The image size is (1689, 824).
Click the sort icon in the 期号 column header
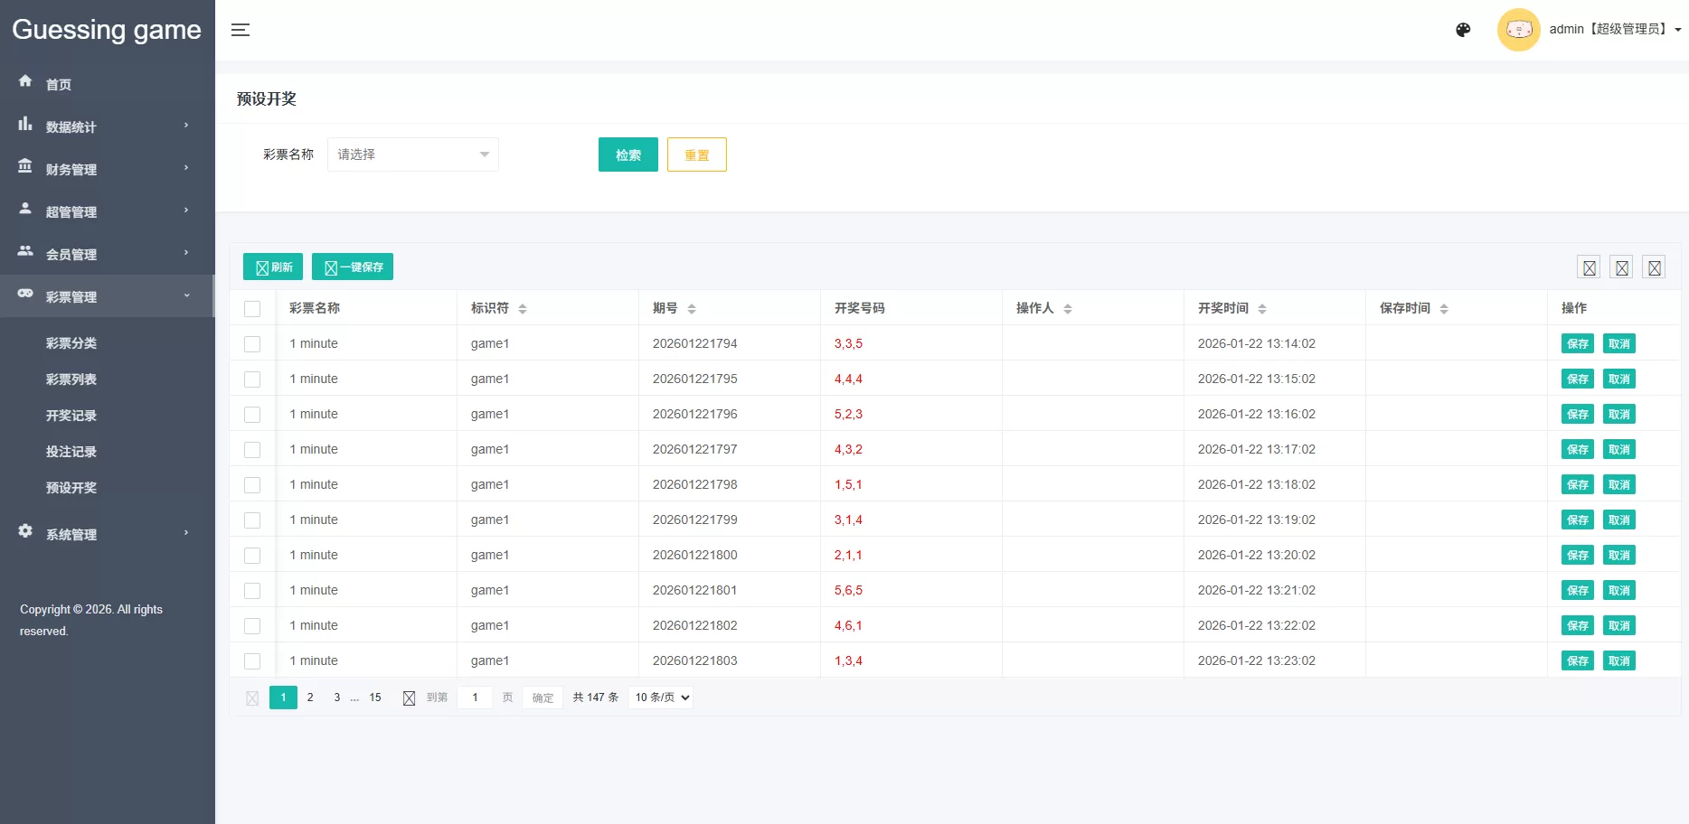692,307
